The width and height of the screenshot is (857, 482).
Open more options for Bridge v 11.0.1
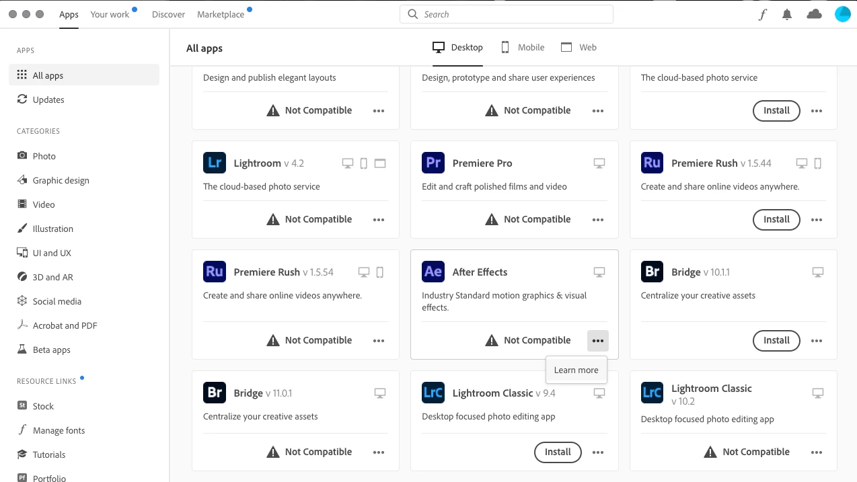(x=379, y=452)
